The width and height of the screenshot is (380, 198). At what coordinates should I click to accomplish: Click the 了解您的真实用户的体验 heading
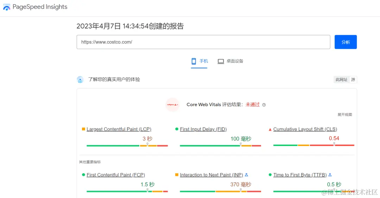[x=114, y=80]
